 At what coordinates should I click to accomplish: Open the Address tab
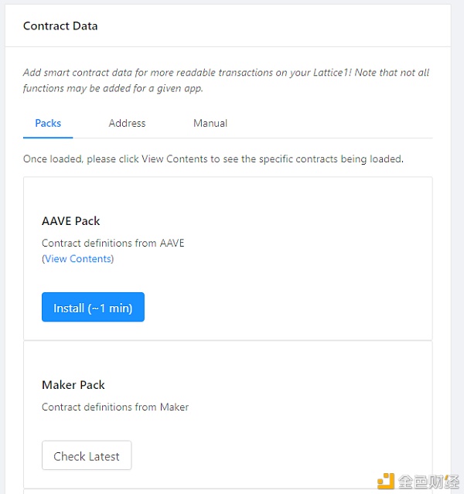click(x=127, y=123)
